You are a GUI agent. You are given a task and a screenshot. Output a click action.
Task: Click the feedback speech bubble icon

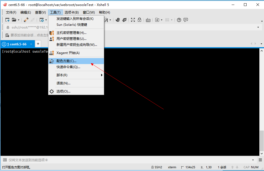tap(186, 20)
